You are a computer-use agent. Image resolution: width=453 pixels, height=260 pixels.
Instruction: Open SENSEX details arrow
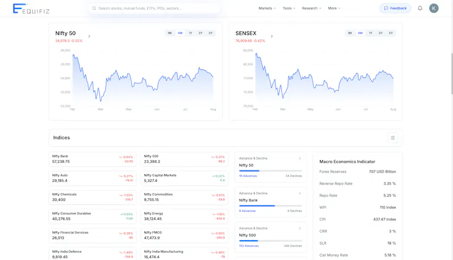(272, 36)
